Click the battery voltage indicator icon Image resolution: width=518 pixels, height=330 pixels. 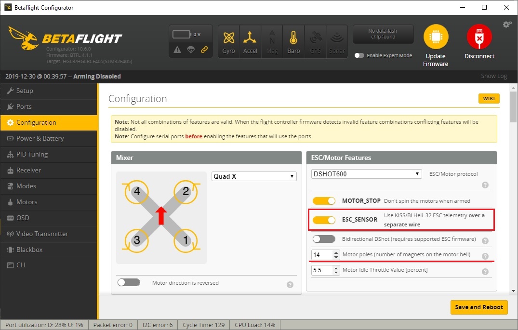182,34
